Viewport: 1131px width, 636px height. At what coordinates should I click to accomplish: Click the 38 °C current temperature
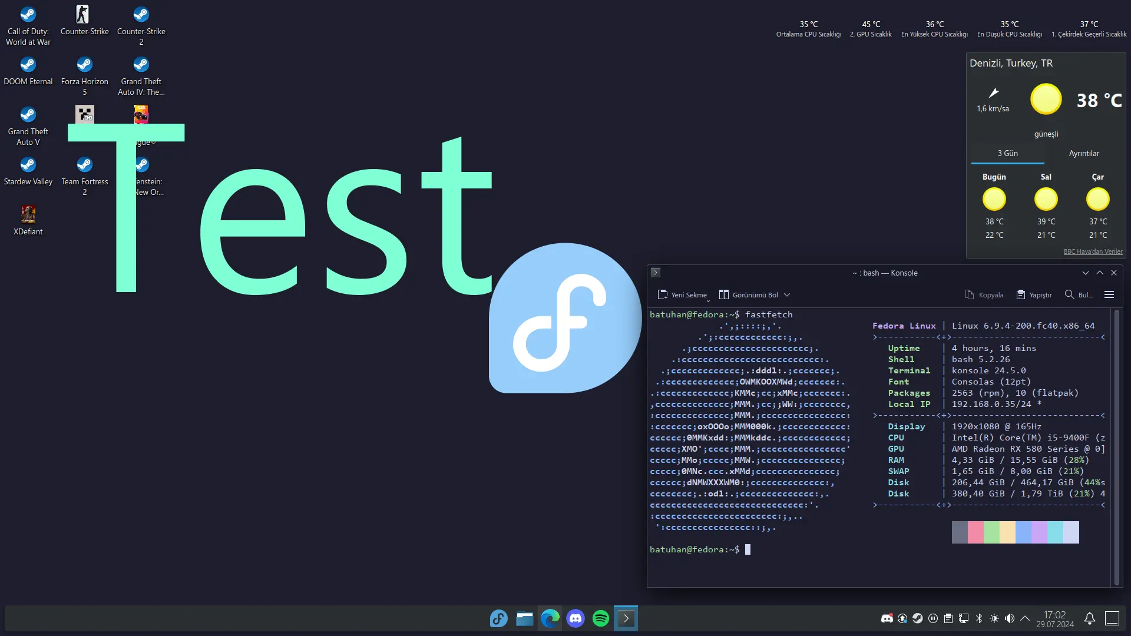[1099, 101]
